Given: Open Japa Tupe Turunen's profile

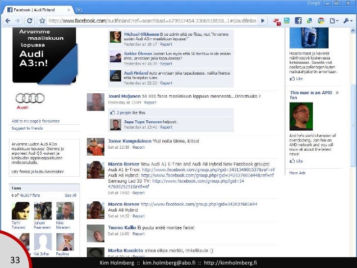Looking at the screenshot, I should coord(143,122).
